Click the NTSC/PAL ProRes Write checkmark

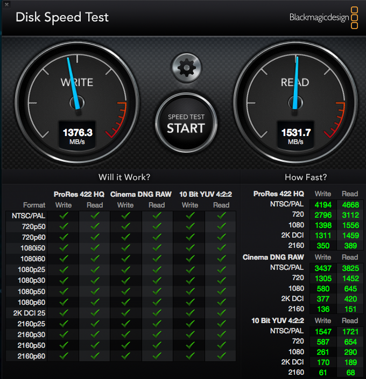tap(64, 216)
